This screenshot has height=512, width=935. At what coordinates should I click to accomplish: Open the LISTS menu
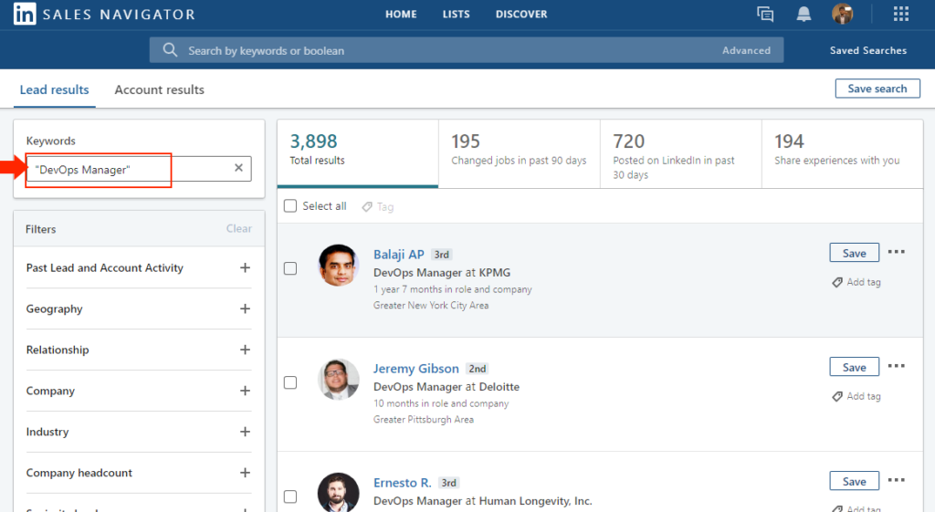[457, 14]
